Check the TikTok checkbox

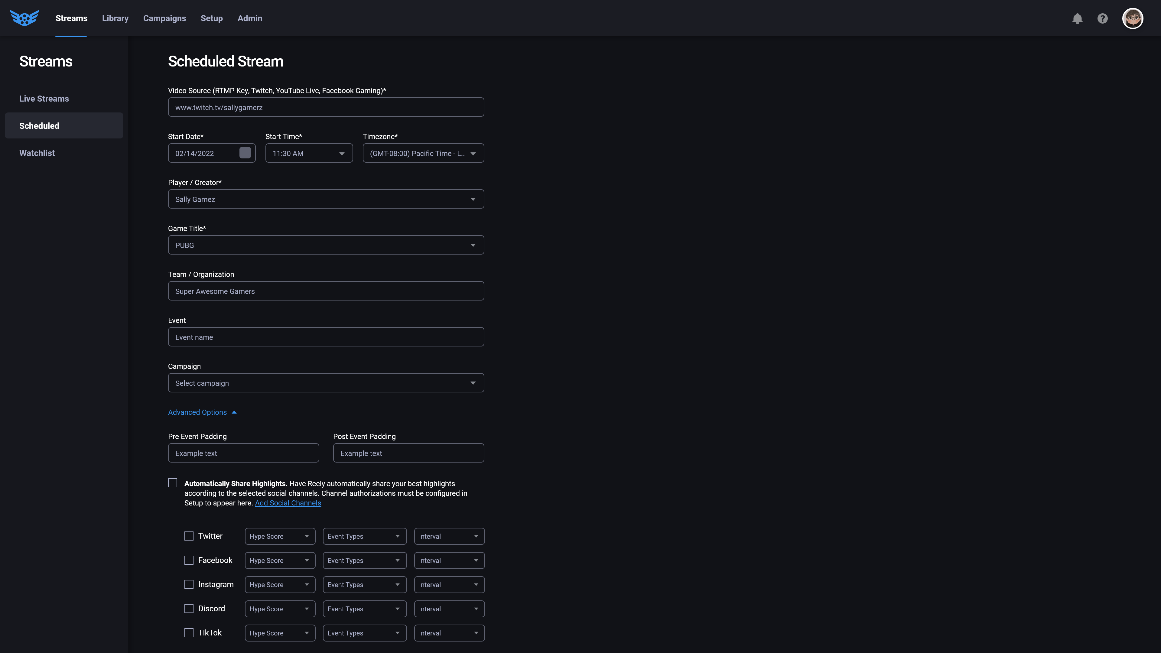[x=189, y=633]
